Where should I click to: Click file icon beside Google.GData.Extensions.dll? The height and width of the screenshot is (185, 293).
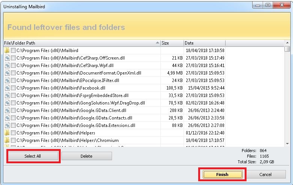coord(7,125)
